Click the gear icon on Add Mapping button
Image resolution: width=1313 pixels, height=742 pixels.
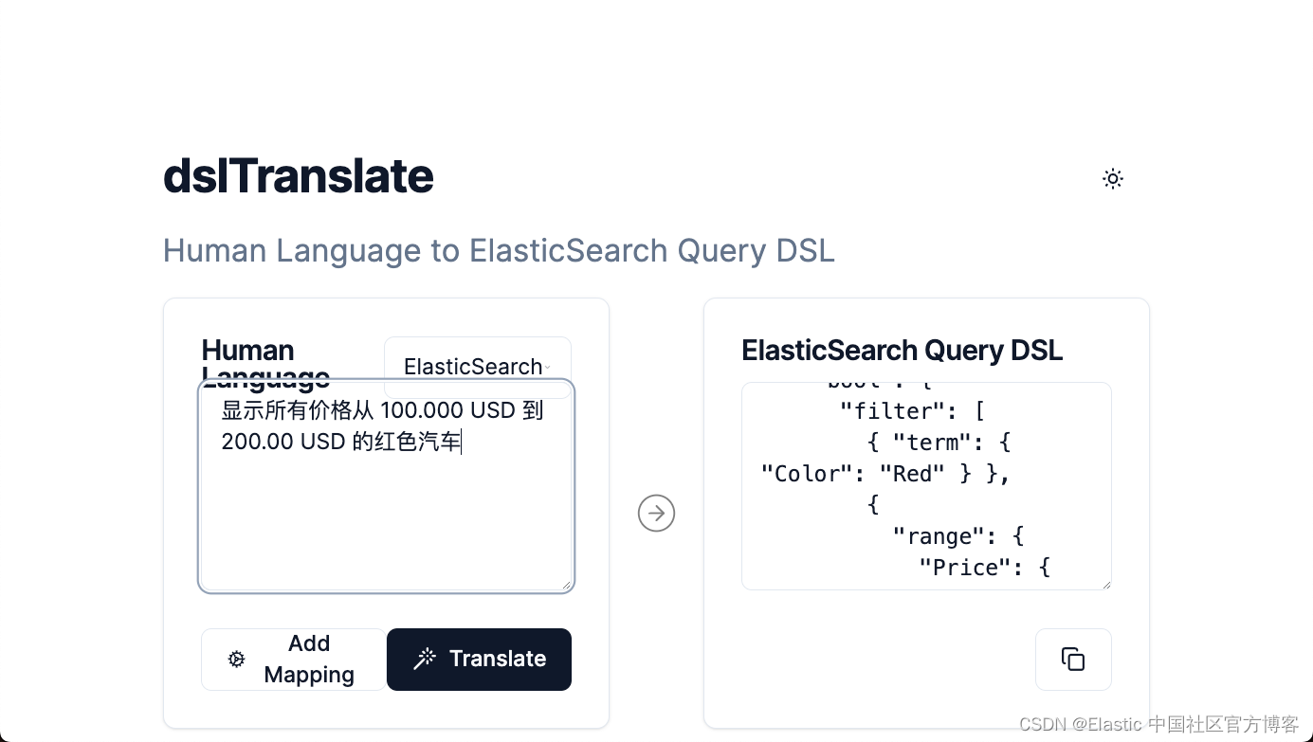235,659
